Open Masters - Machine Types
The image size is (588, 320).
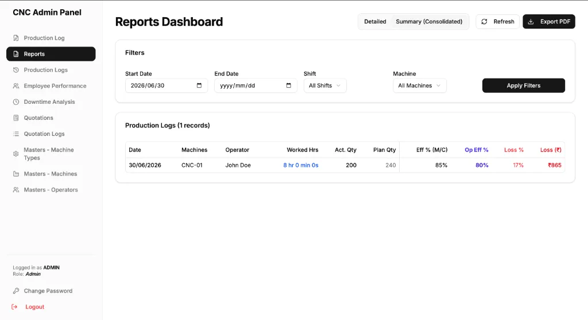(x=51, y=154)
